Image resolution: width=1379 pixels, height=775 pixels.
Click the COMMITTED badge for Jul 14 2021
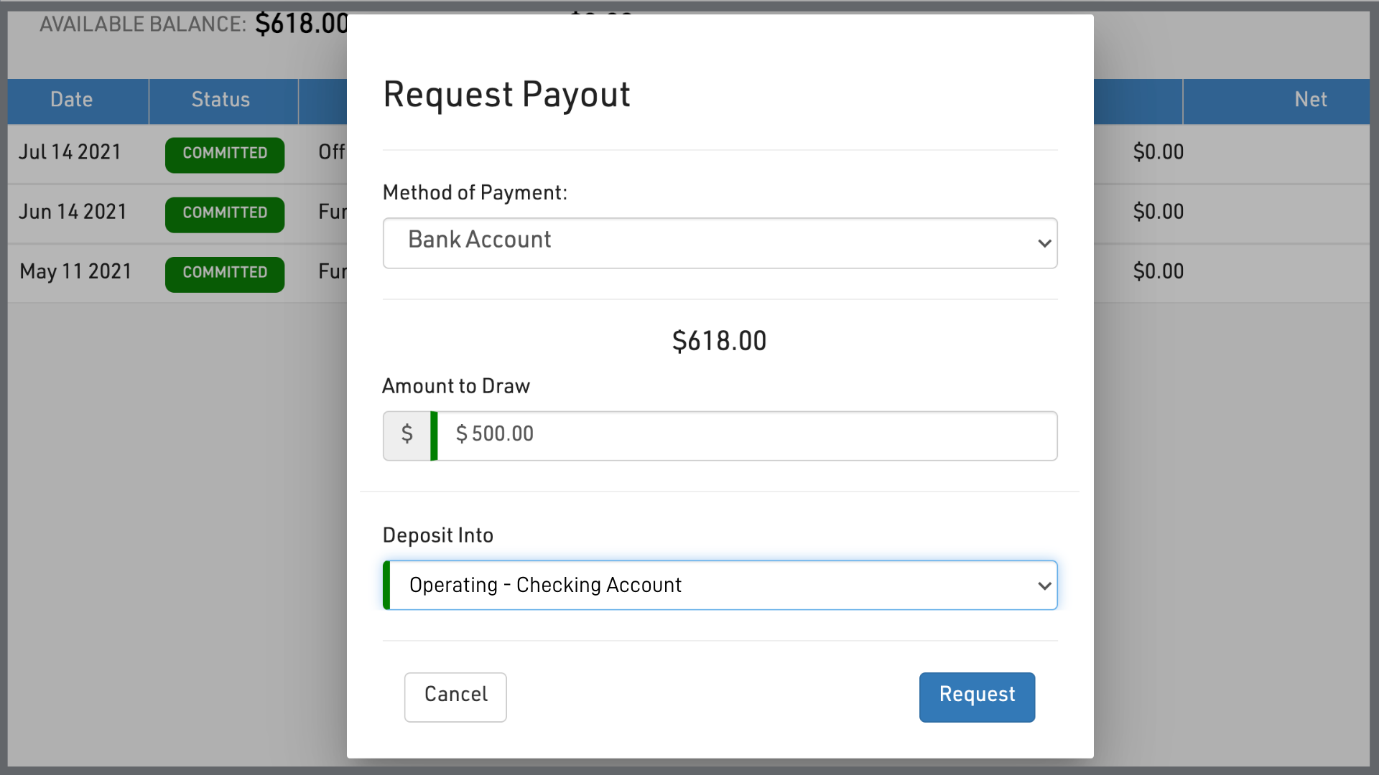pos(225,154)
